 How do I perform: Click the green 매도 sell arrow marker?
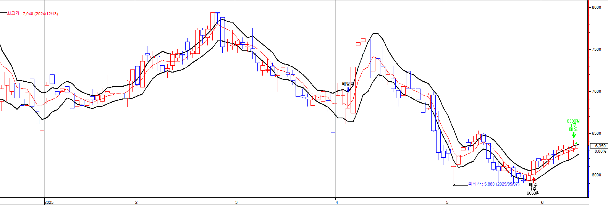click(574, 135)
